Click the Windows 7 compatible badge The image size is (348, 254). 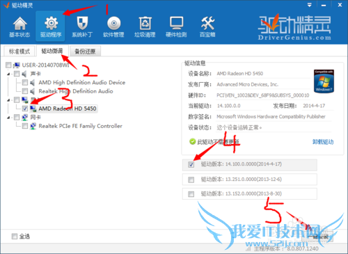(x=324, y=81)
